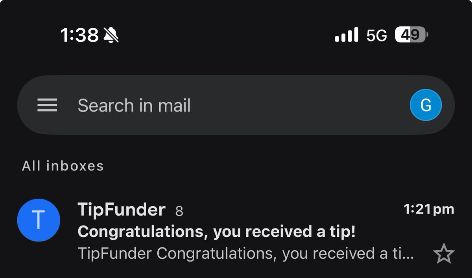Viewport: 472px width, 278px height.
Task: Tap the battery icon showing 49
Action: (411, 35)
